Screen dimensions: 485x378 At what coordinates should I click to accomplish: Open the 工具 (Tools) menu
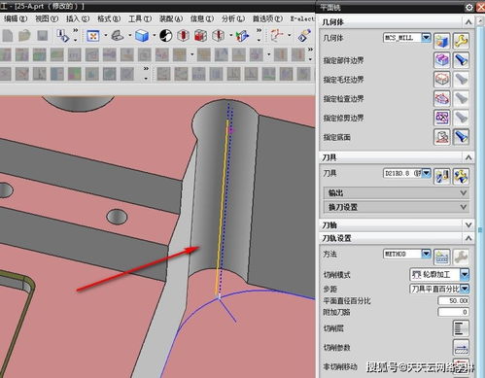coord(140,18)
